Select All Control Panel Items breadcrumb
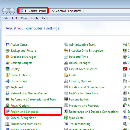The width and height of the screenshot is (130, 130). click(x=67, y=11)
